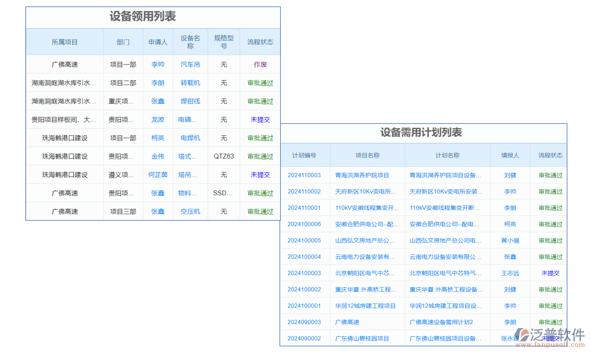The image size is (591, 354).
Task: Open the 转载机 equipment name link
Action: point(190,83)
